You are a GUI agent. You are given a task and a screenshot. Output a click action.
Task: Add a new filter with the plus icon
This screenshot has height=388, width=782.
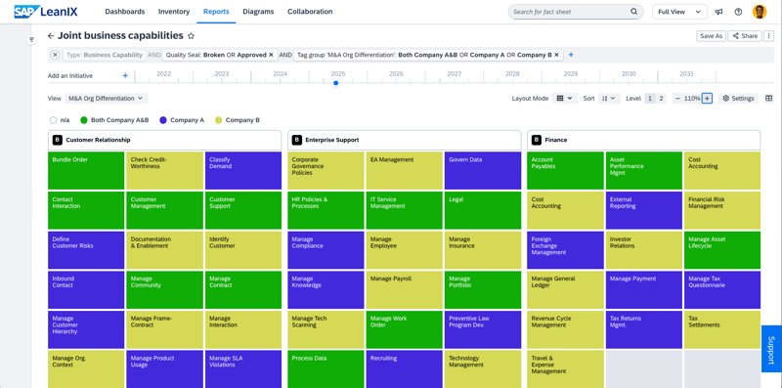[571, 55]
